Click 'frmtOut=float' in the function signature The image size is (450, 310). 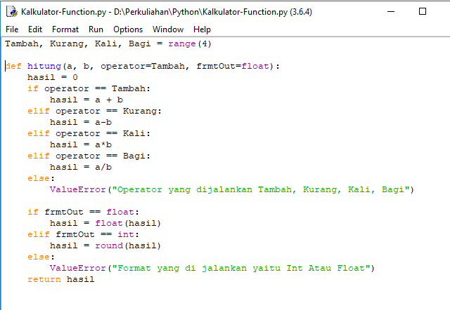point(233,66)
